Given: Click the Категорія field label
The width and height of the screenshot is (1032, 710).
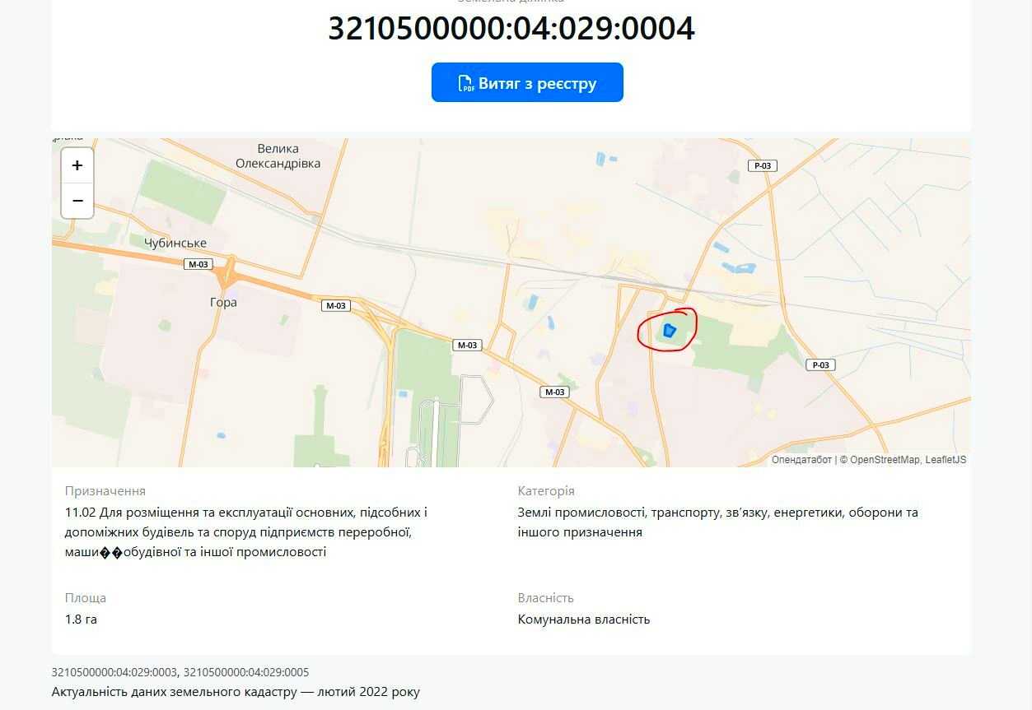Looking at the screenshot, I should [x=546, y=490].
